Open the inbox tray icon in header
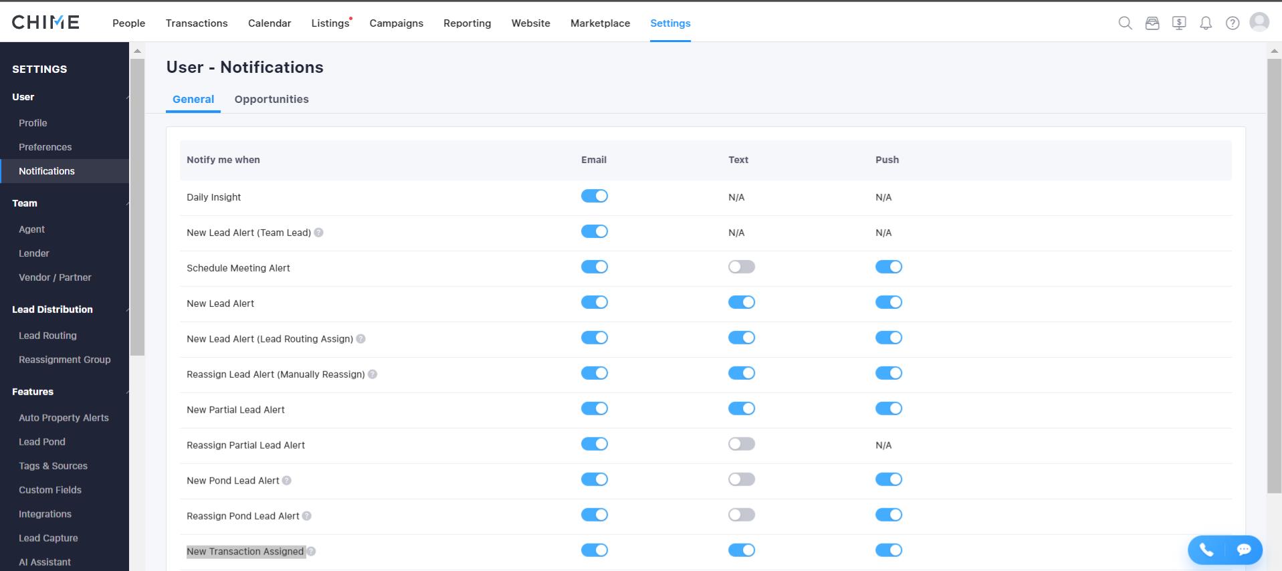Image resolution: width=1282 pixels, height=571 pixels. pos(1152,23)
